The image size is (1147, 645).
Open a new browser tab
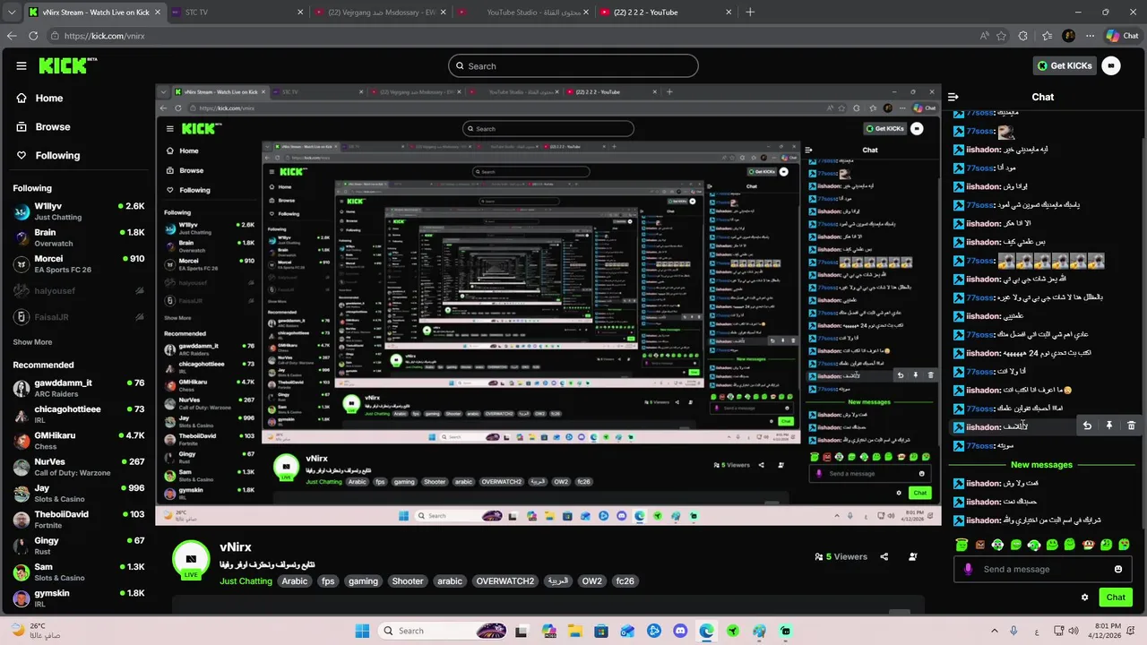coord(750,13)
